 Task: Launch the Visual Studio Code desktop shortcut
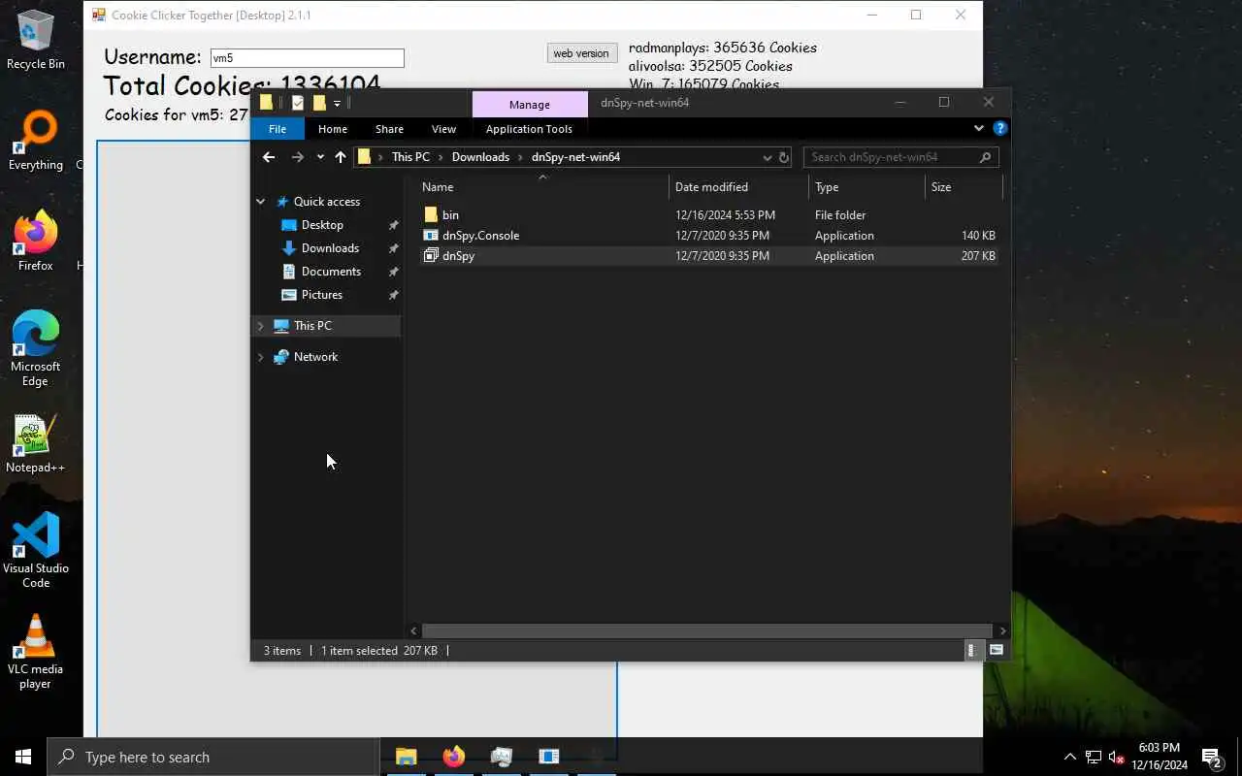click(36, 550)
